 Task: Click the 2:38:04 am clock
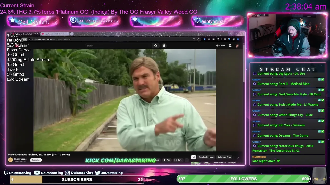tap(306, 7)
